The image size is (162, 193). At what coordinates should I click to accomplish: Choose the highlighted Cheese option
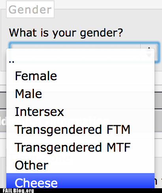80,181
